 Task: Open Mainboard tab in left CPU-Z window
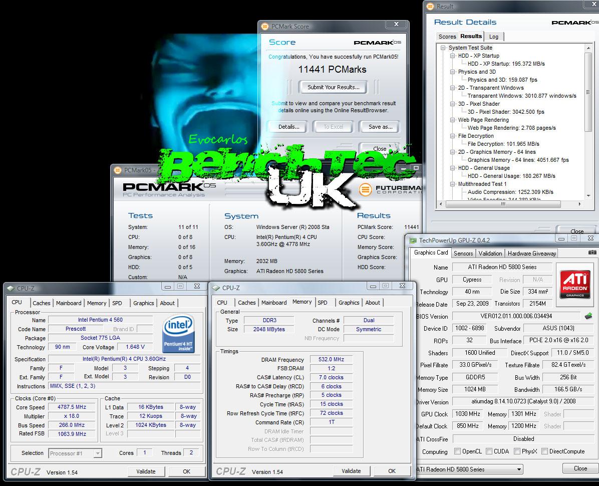coord(69,303)
